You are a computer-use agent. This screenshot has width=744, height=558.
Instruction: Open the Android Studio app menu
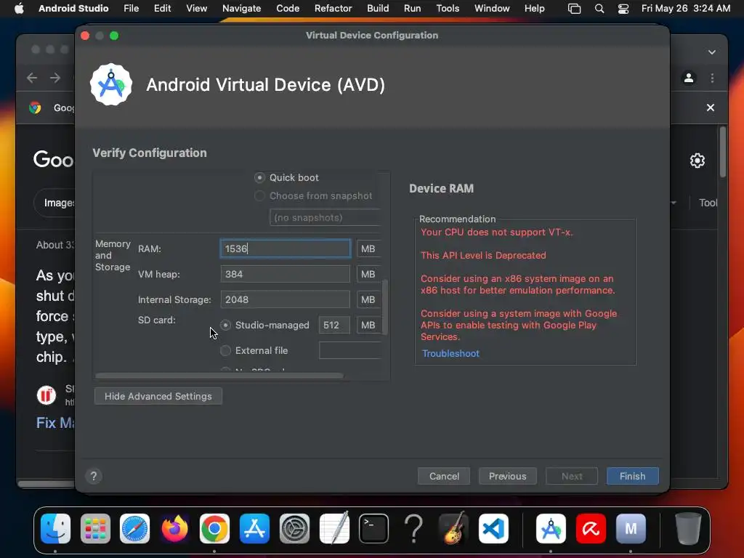point(73,9)
